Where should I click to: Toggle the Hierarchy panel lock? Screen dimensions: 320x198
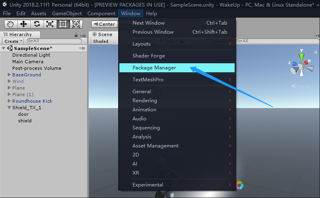point(76,35)
